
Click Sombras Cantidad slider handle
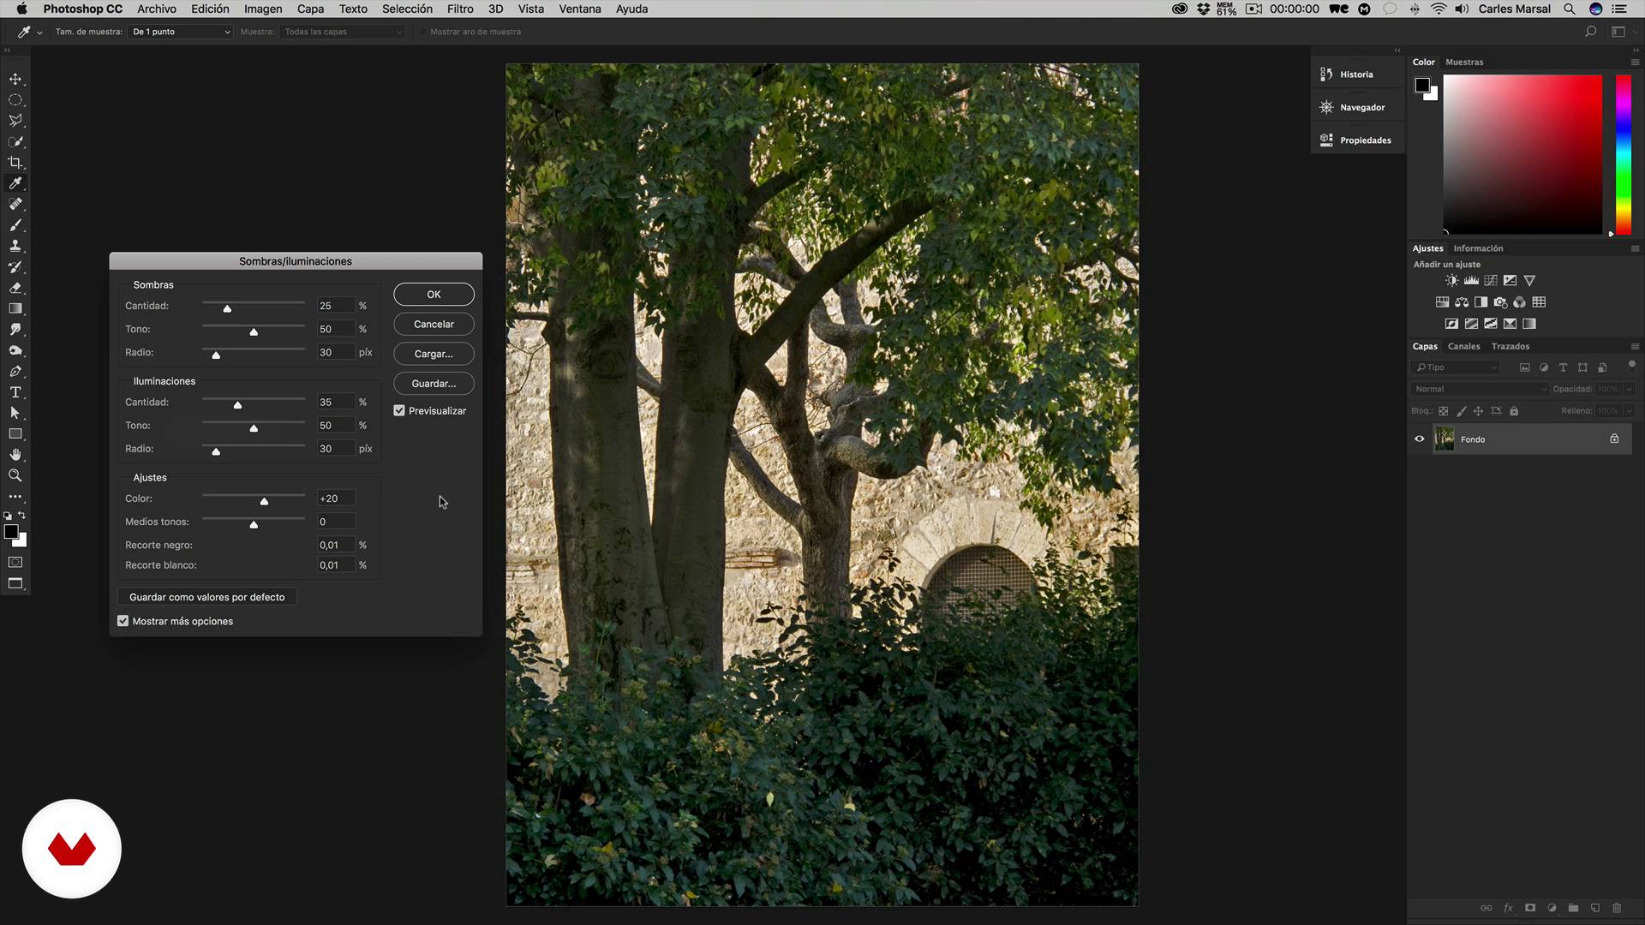pos(227,308)
